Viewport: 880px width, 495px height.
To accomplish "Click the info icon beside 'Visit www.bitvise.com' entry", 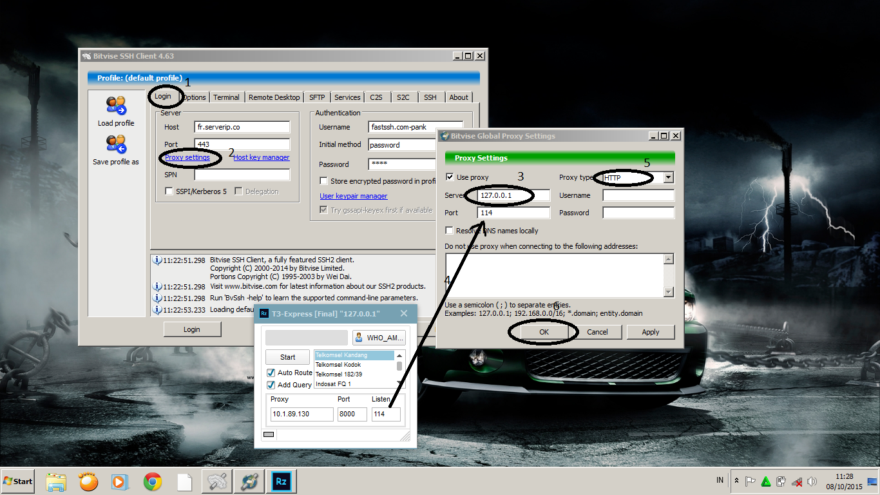I will click(157, 286).
